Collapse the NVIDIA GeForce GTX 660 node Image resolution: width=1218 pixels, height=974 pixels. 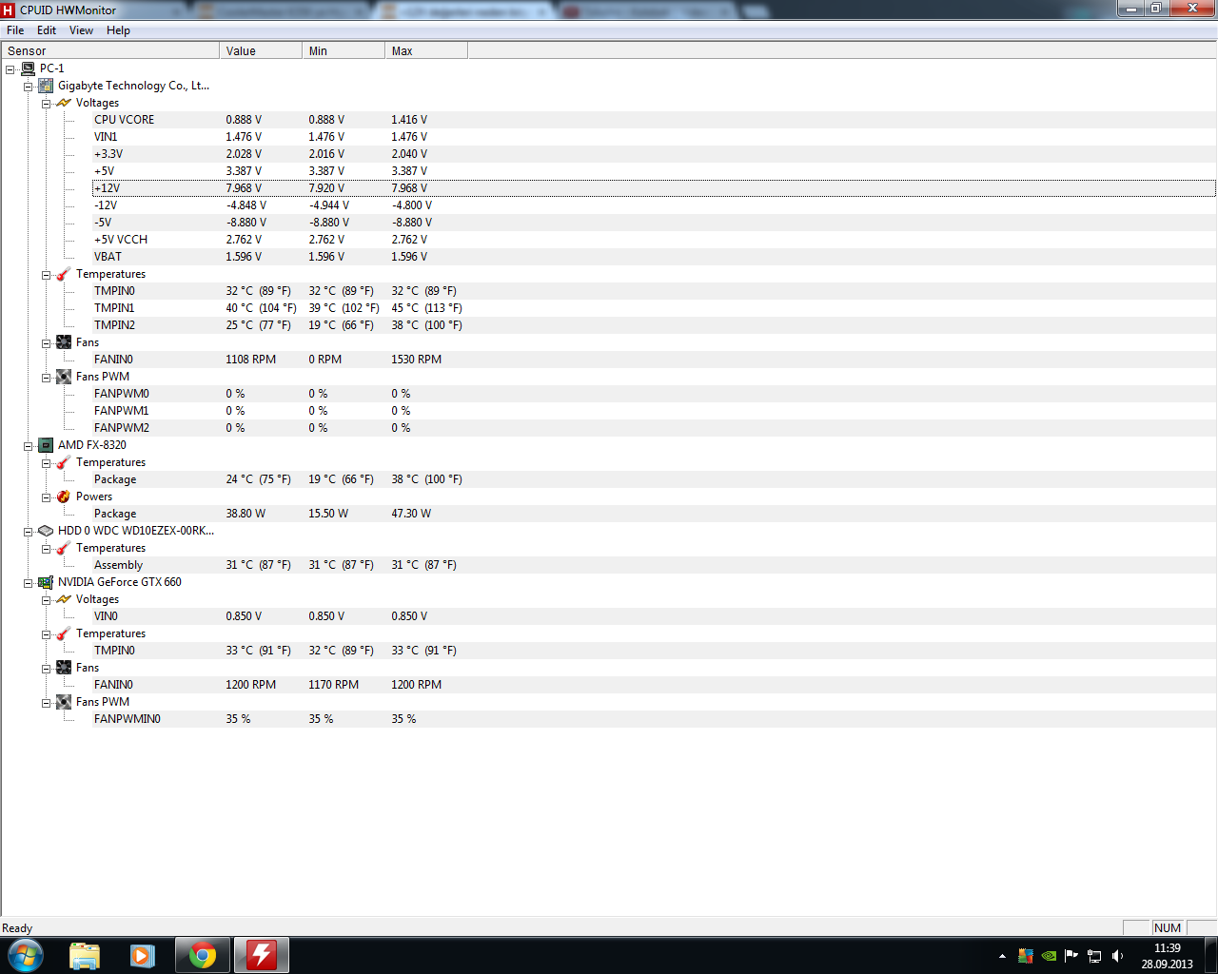tap(29, 583)
